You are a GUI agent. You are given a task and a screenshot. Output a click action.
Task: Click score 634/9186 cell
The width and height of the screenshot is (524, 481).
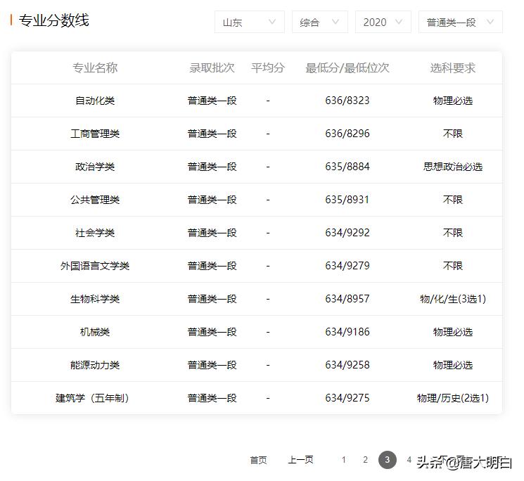coord(347,332)
